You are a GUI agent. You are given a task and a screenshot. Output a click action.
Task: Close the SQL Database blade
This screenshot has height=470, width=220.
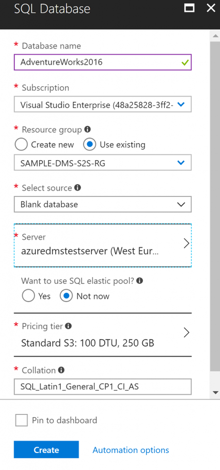[x=211, y=8]
